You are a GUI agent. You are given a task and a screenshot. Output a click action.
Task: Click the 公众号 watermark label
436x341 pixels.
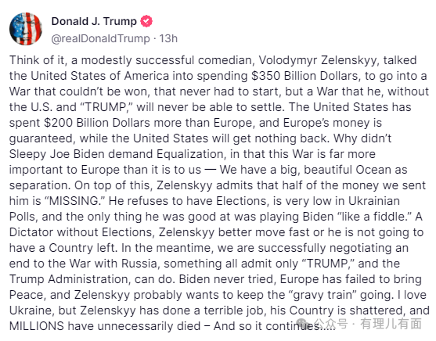331,324
